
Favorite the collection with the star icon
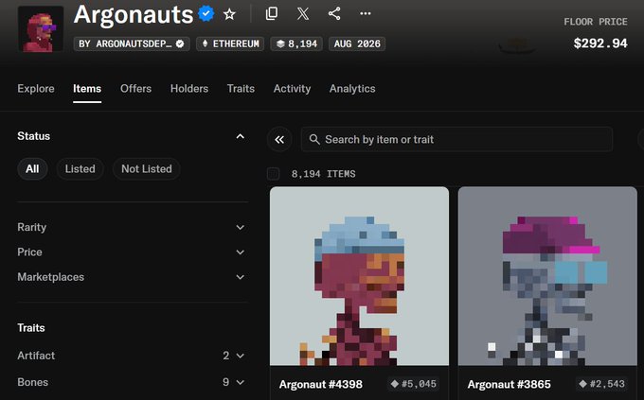click(229, 14)
